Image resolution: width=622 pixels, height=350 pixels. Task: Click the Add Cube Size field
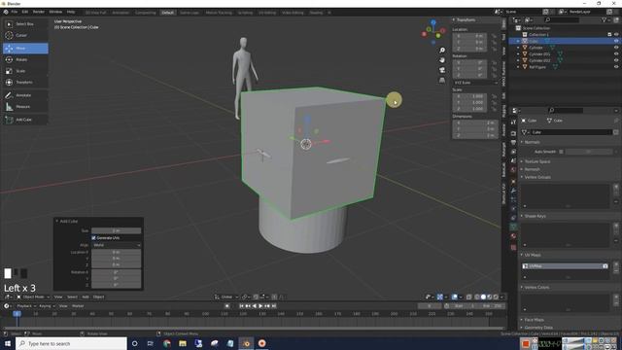117,230
